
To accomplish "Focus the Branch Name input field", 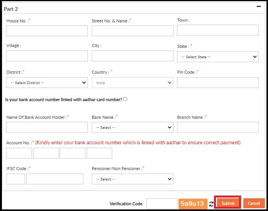I will (218, 127).
